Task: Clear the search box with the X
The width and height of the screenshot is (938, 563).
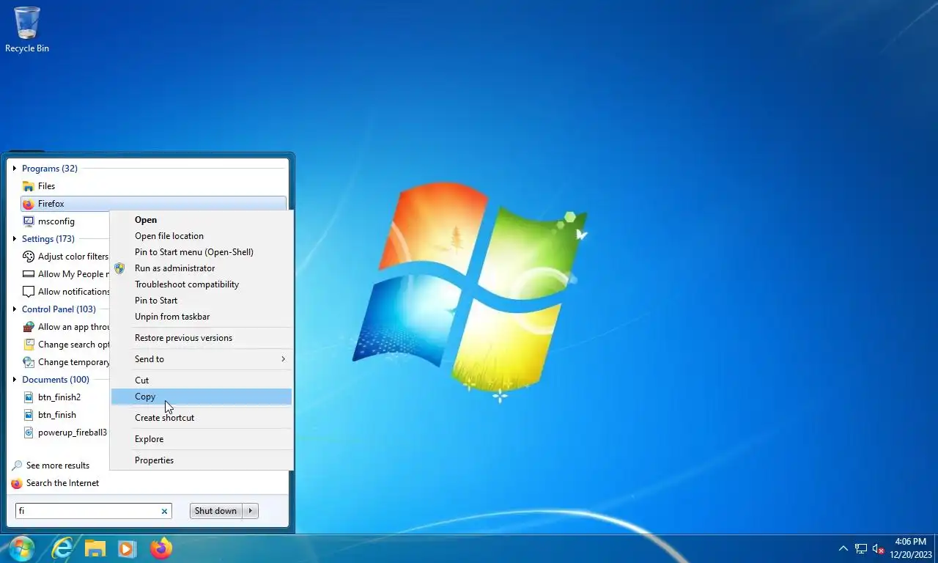Action: click(x=165, y=511)
